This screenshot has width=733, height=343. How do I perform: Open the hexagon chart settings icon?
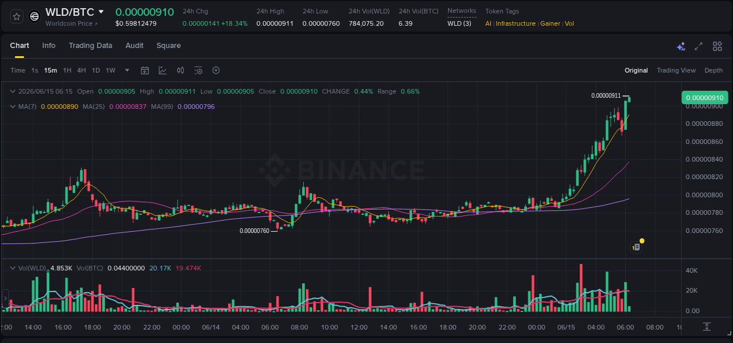coord(216,70)
